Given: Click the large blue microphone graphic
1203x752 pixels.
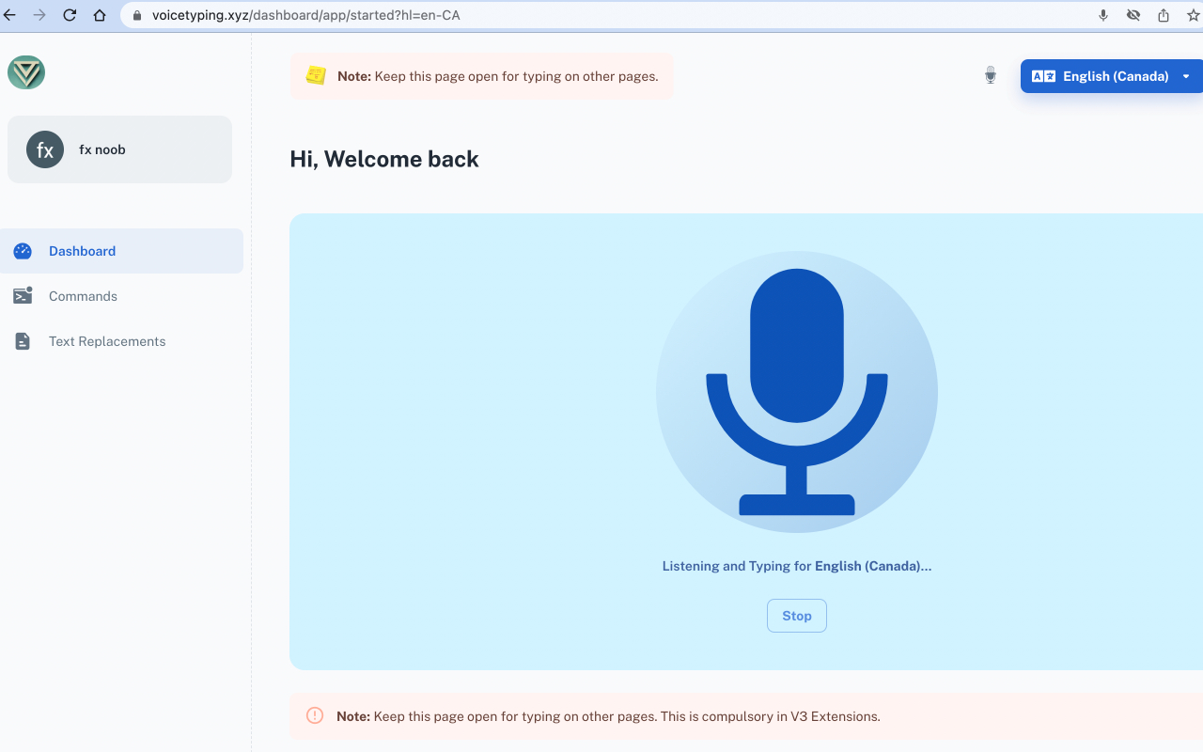Looking at the screenshot, I should pyautogui.click(x=796, y=390).
